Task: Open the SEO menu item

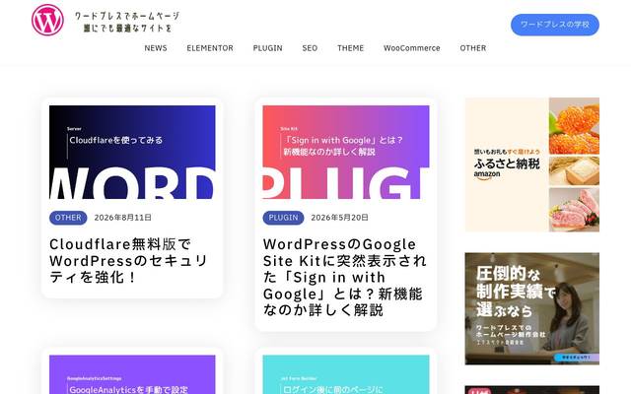Action: pyautogui.click(x=310, y=48)
